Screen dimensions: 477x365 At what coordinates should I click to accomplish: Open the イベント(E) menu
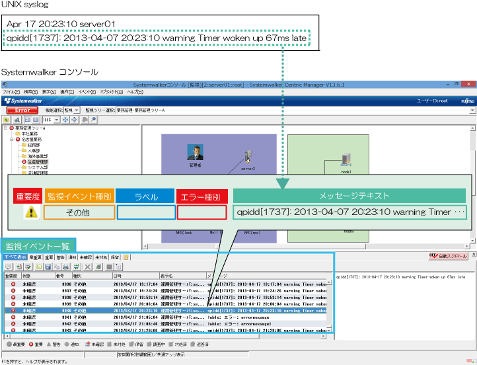point(87,92)
